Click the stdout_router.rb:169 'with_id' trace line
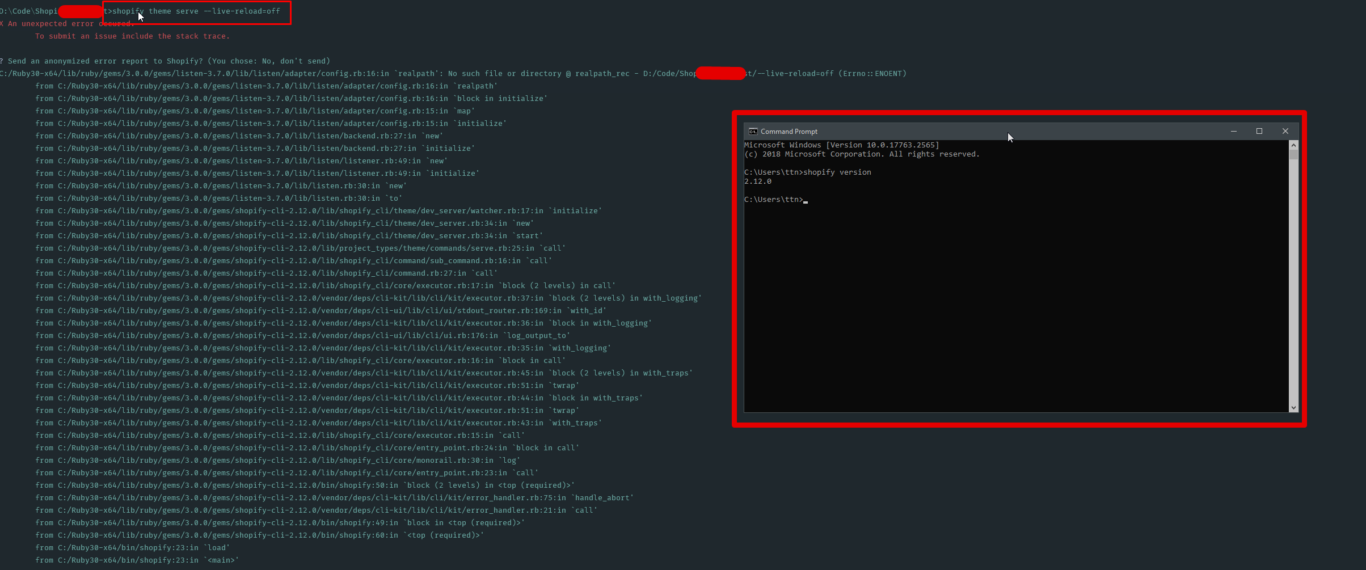The height and width of the screenshot is (570, 1366). [321, 311]
